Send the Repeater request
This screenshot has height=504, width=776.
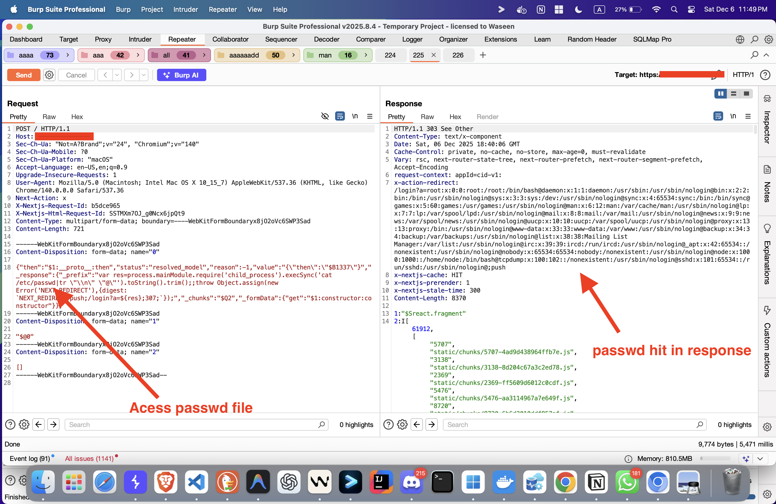coord(24,75)
